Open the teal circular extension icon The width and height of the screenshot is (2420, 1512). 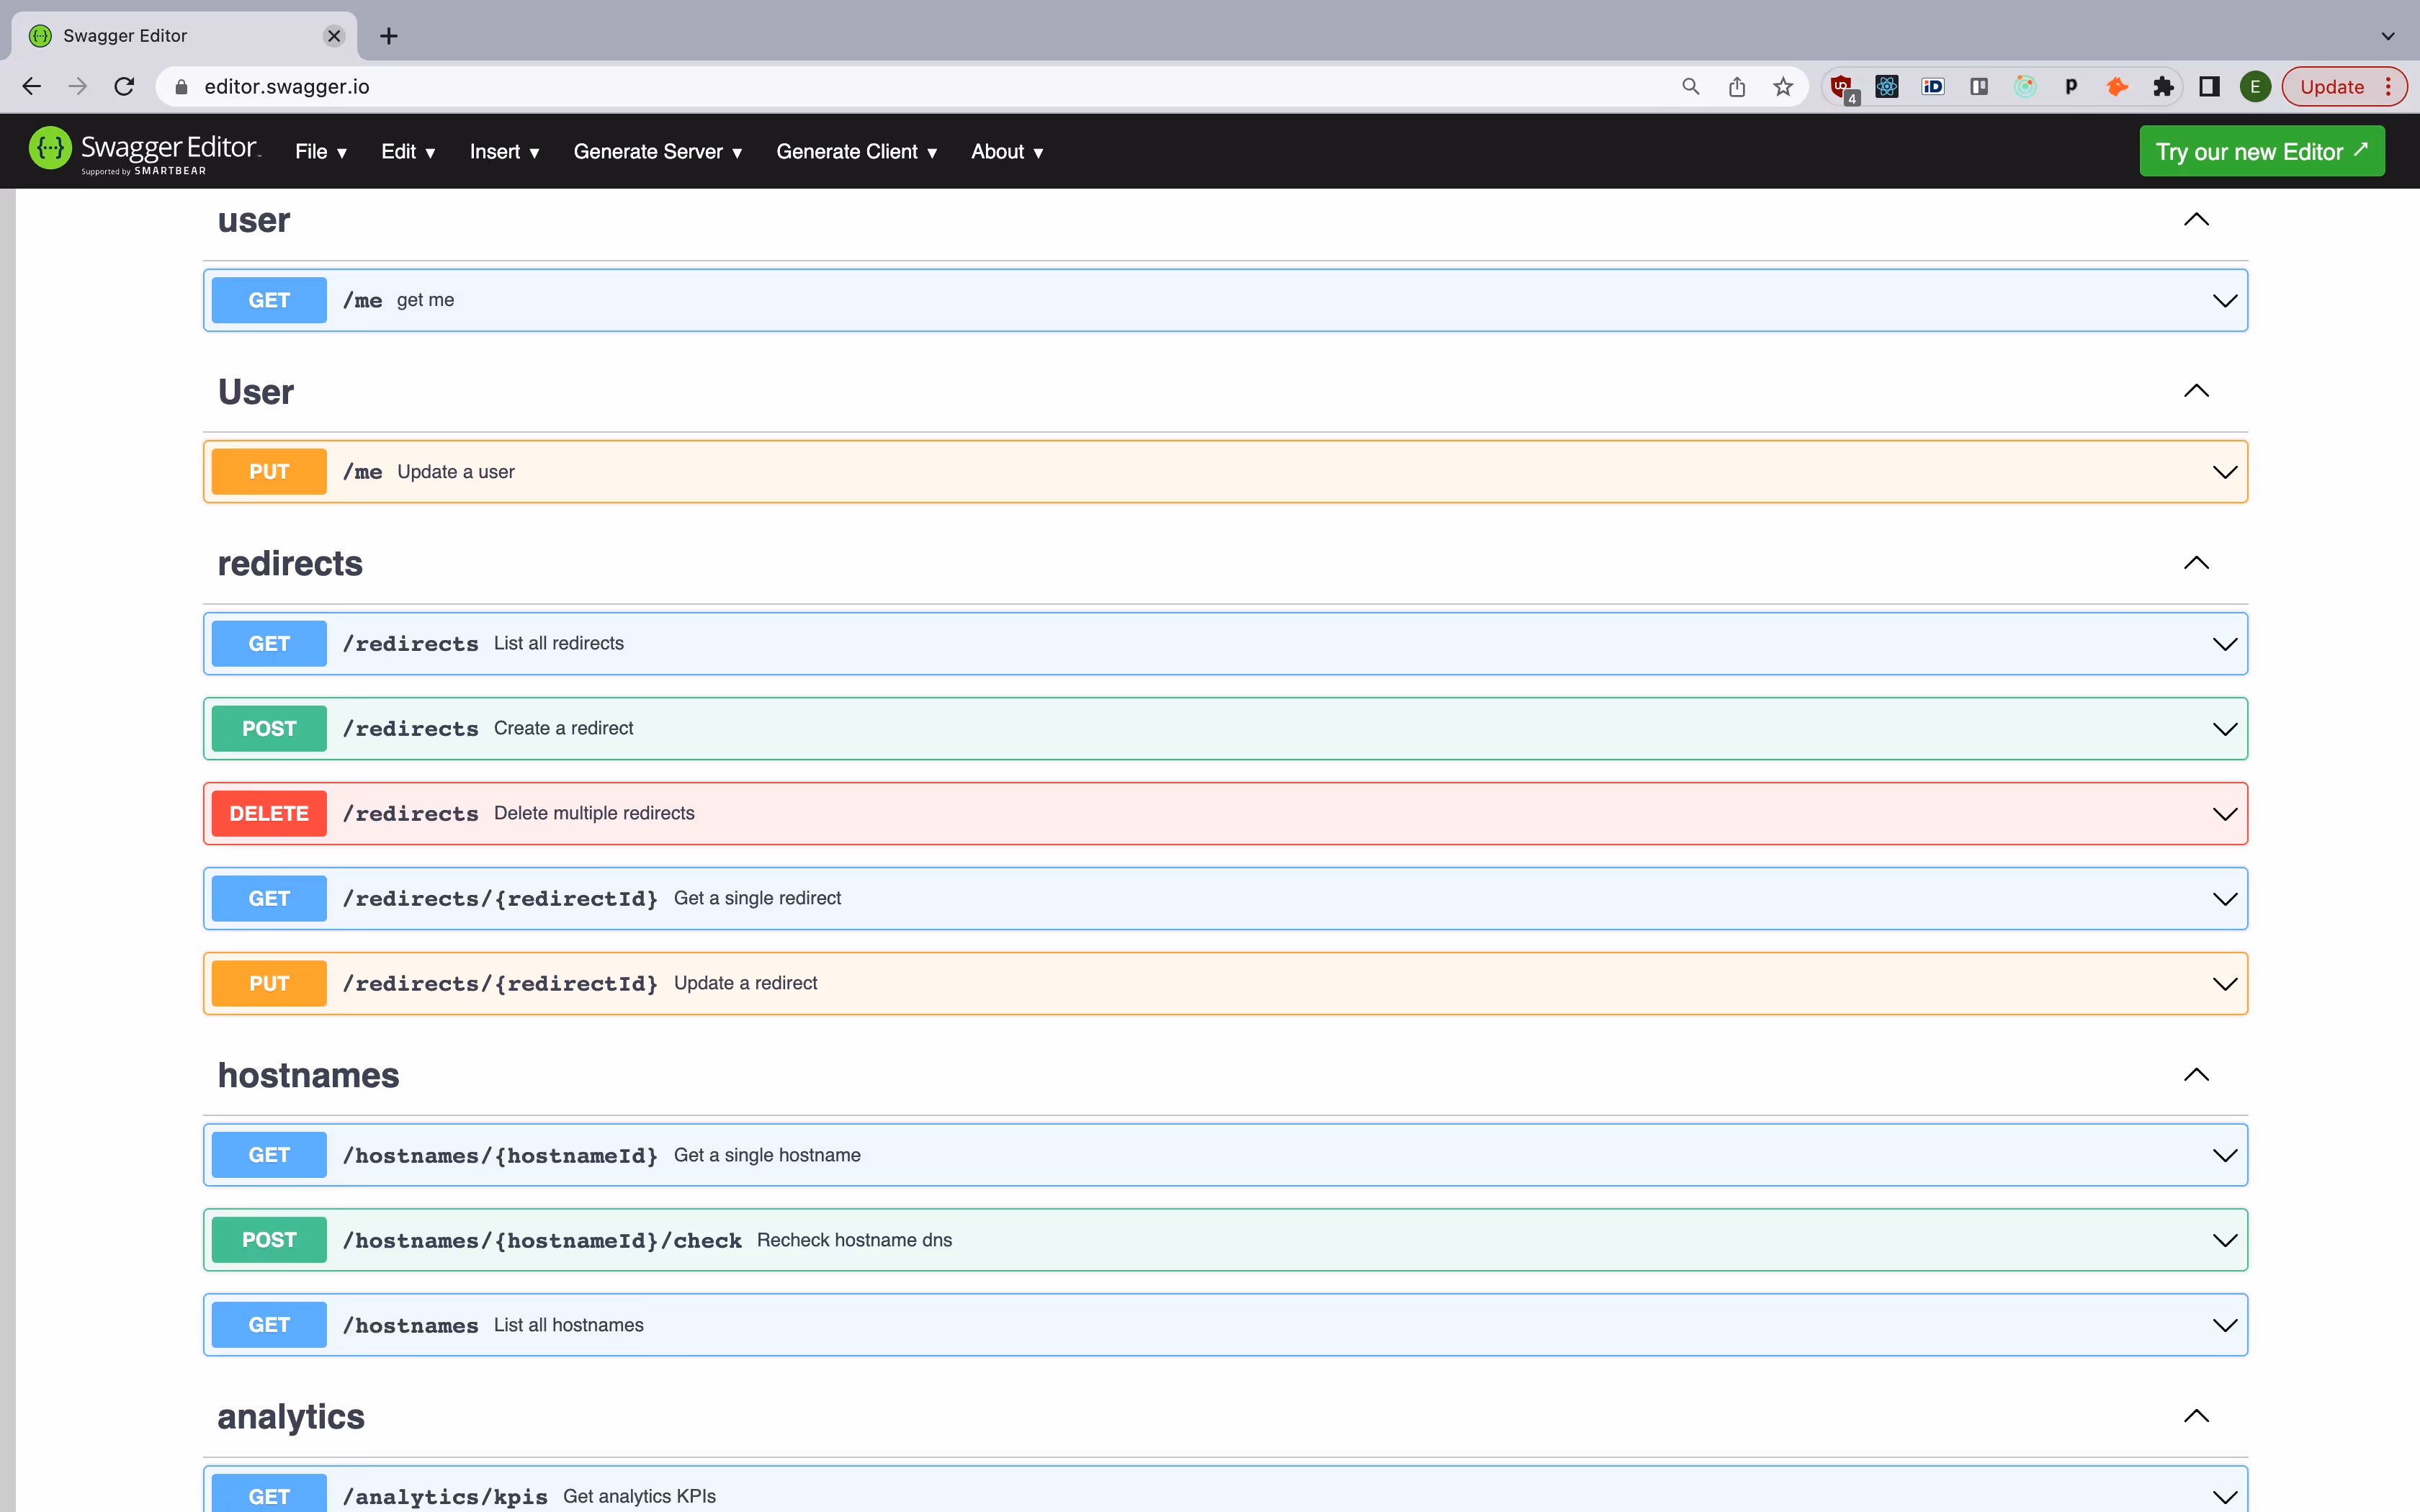[x=2025, y=87]
